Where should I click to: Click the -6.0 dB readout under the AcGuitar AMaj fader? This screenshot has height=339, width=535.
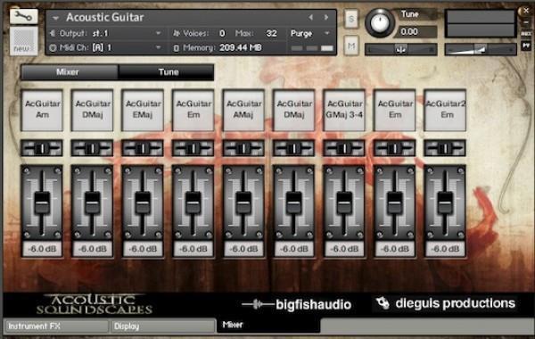(x=243, y=249)
